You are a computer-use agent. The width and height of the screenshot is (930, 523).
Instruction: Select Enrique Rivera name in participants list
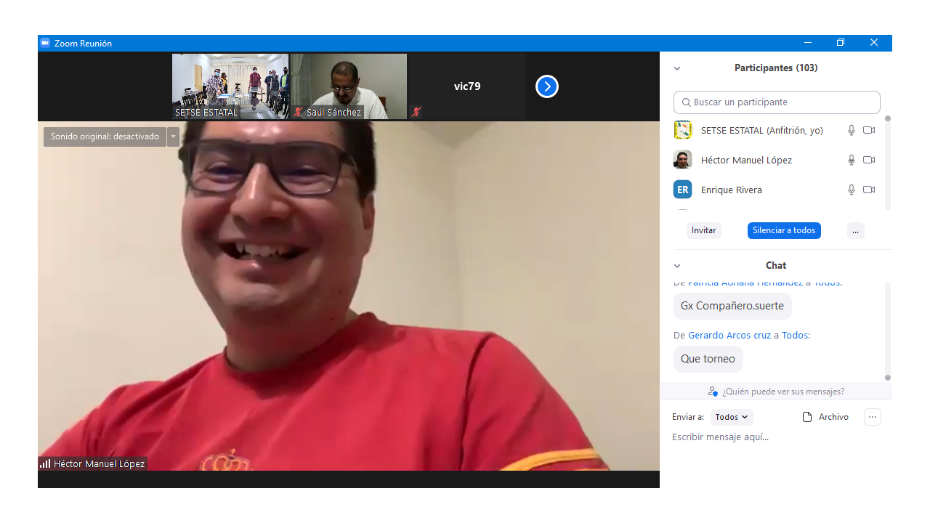[x=732, y=190]
